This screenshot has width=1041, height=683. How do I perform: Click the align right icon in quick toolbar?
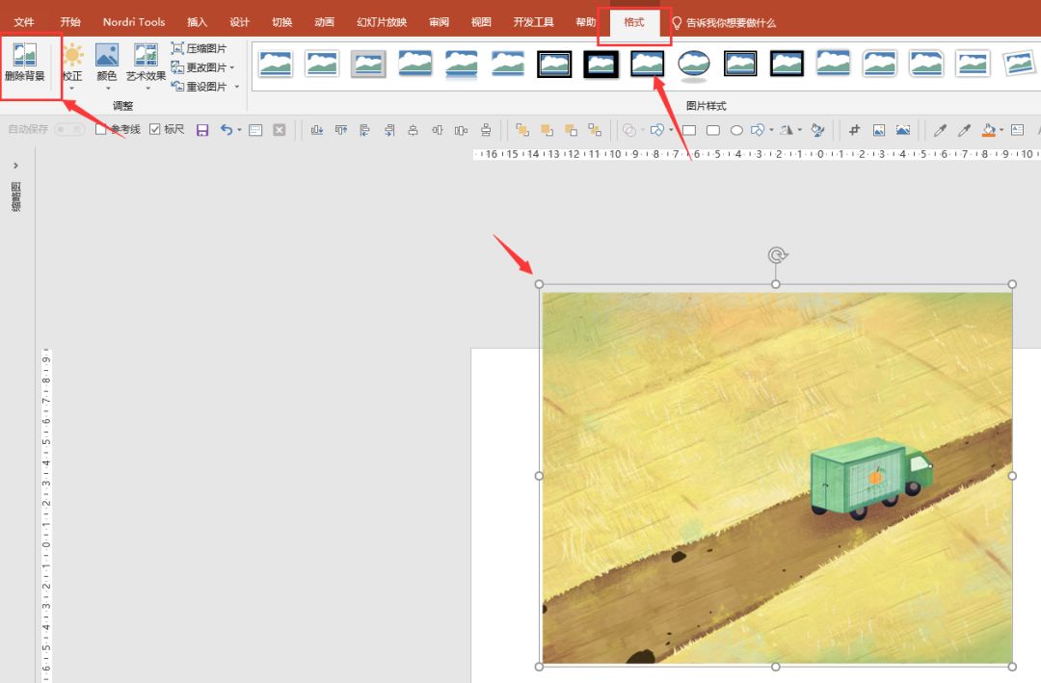(x=389, y=130)
